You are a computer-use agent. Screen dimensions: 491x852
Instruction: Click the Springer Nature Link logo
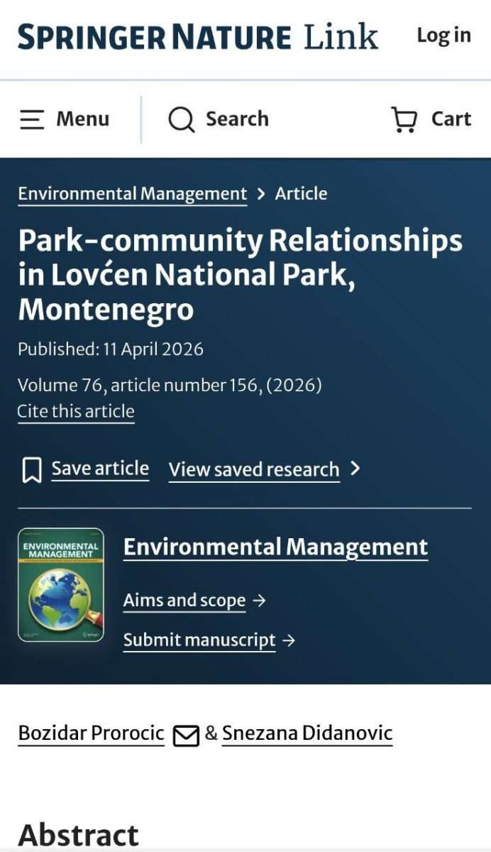coord(197,36)
